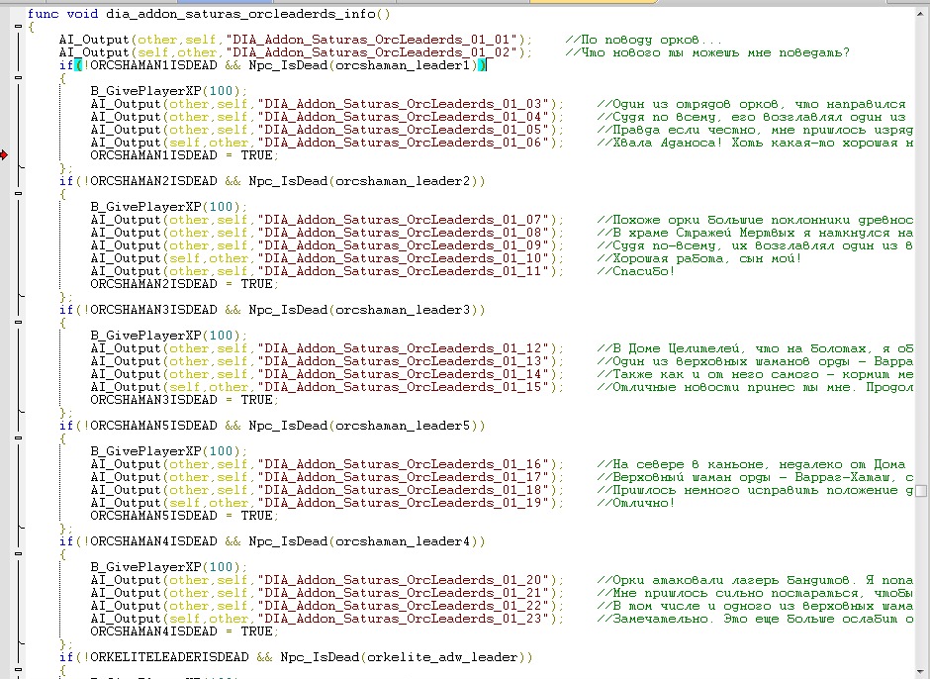Click the ORKELITELEADERISDEAD variable
Viewport: 930px width, 679px height.
(x=169, y=657)
